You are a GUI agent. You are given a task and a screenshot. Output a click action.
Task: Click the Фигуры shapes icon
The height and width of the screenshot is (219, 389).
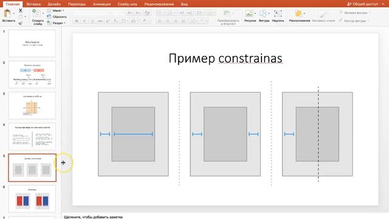click(263, 13)
